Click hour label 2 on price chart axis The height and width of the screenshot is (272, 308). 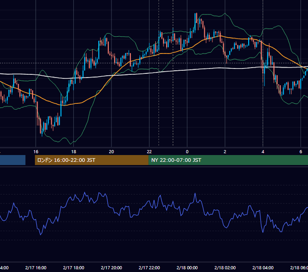(x=225, y=152)
